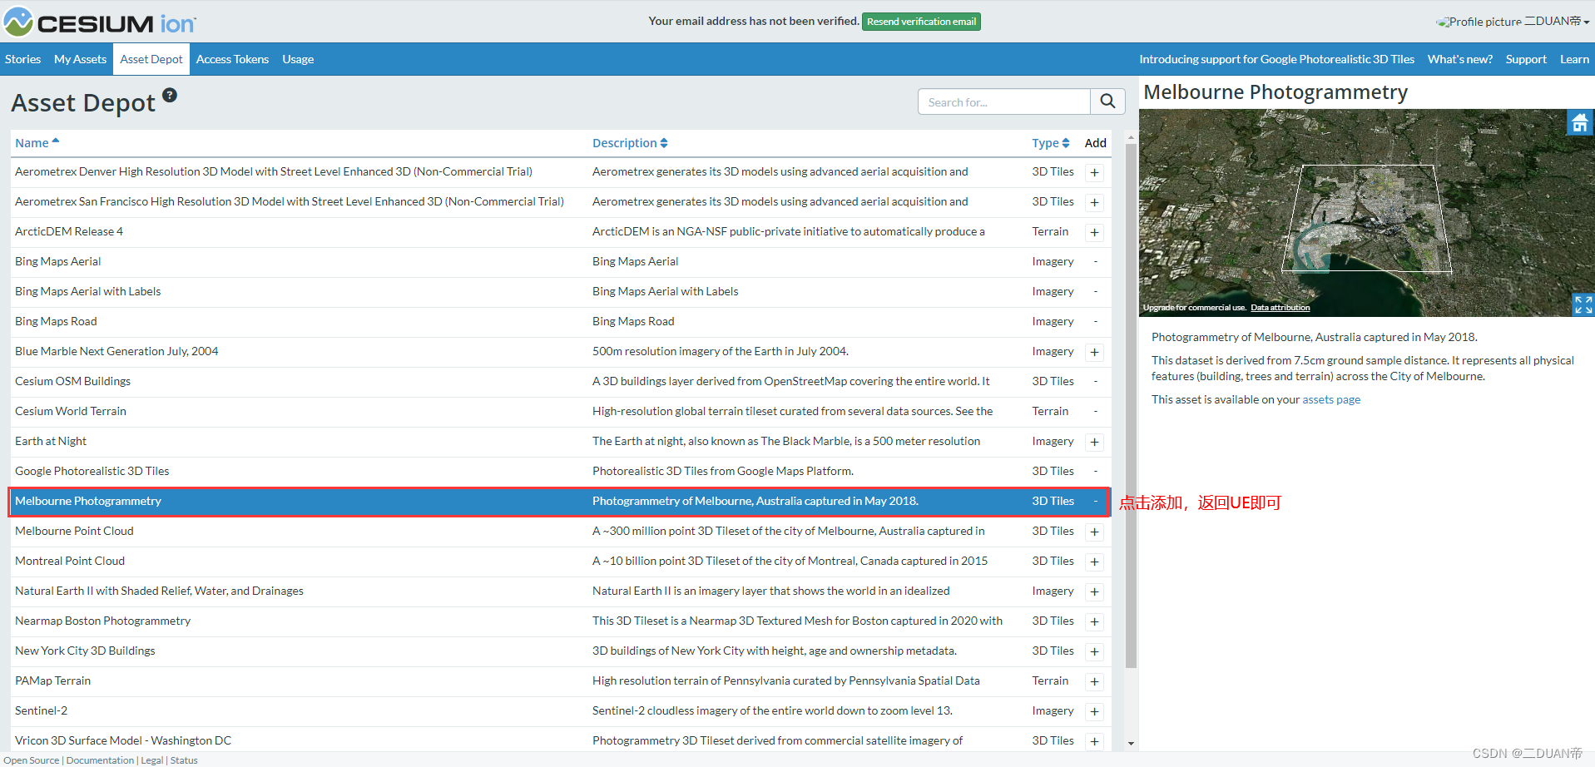1595x767 pixels.
Task: Add Natural Earth II asset with plus
Action: point(1095,592)
